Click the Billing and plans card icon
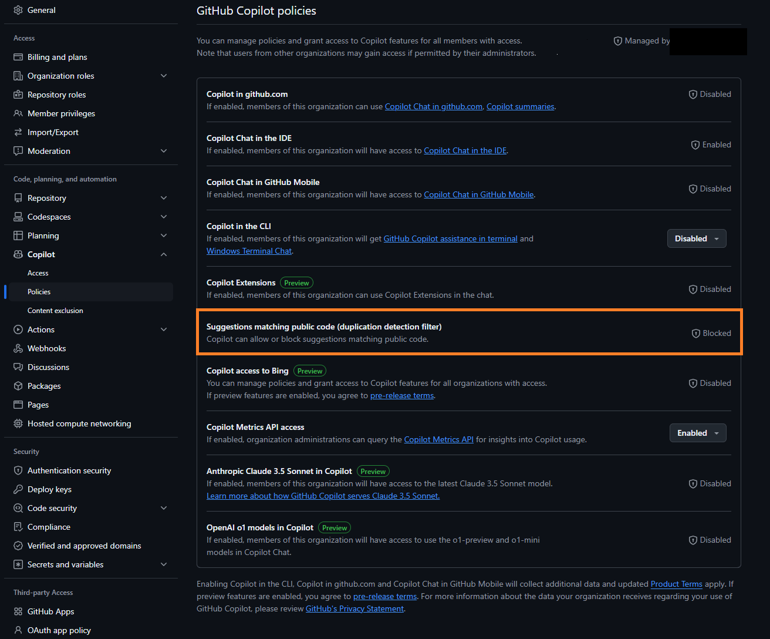The image size is (770, 639). click(18, 57)
